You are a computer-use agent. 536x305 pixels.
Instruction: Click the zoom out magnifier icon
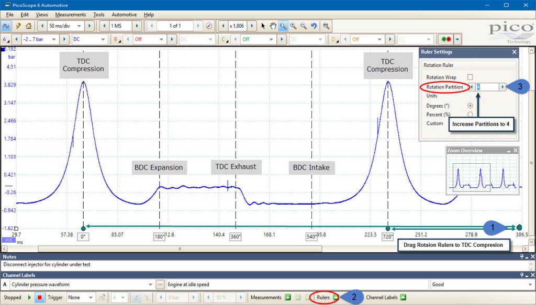(x=304, y=26)
